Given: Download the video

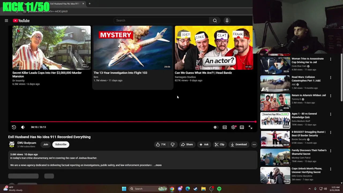Looking at the screenshot, I should pos(238,144).
